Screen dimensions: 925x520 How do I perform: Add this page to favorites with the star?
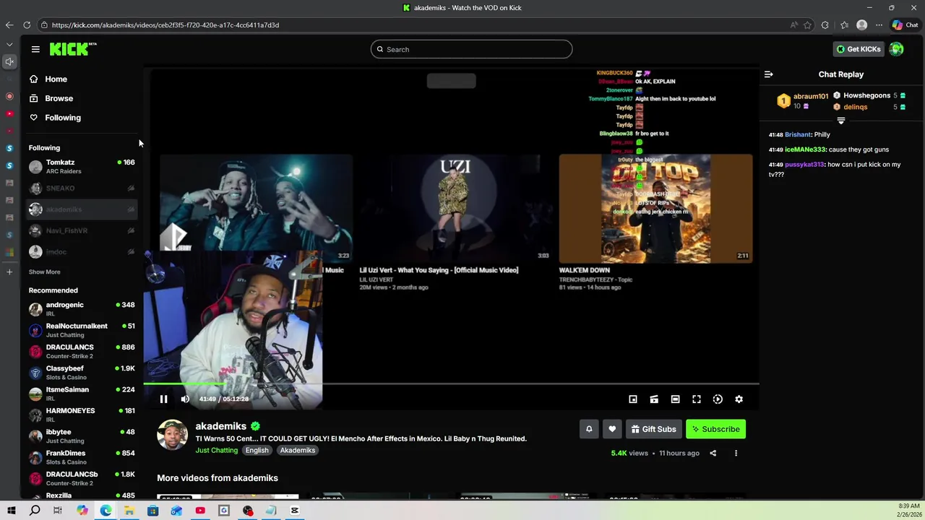point(807,25)
